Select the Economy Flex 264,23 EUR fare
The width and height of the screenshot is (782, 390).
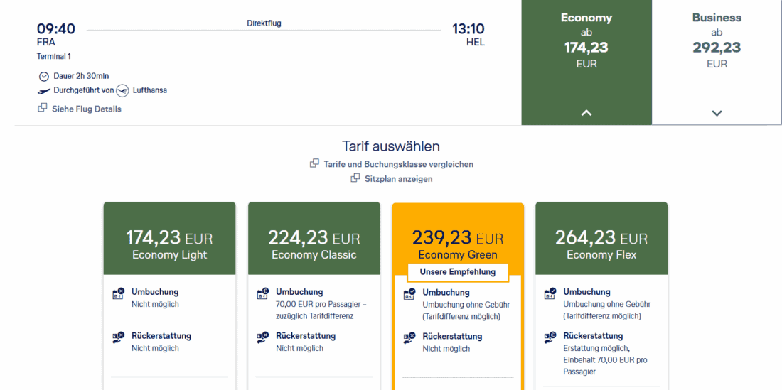pyautogui.click(x=601, y=243)
